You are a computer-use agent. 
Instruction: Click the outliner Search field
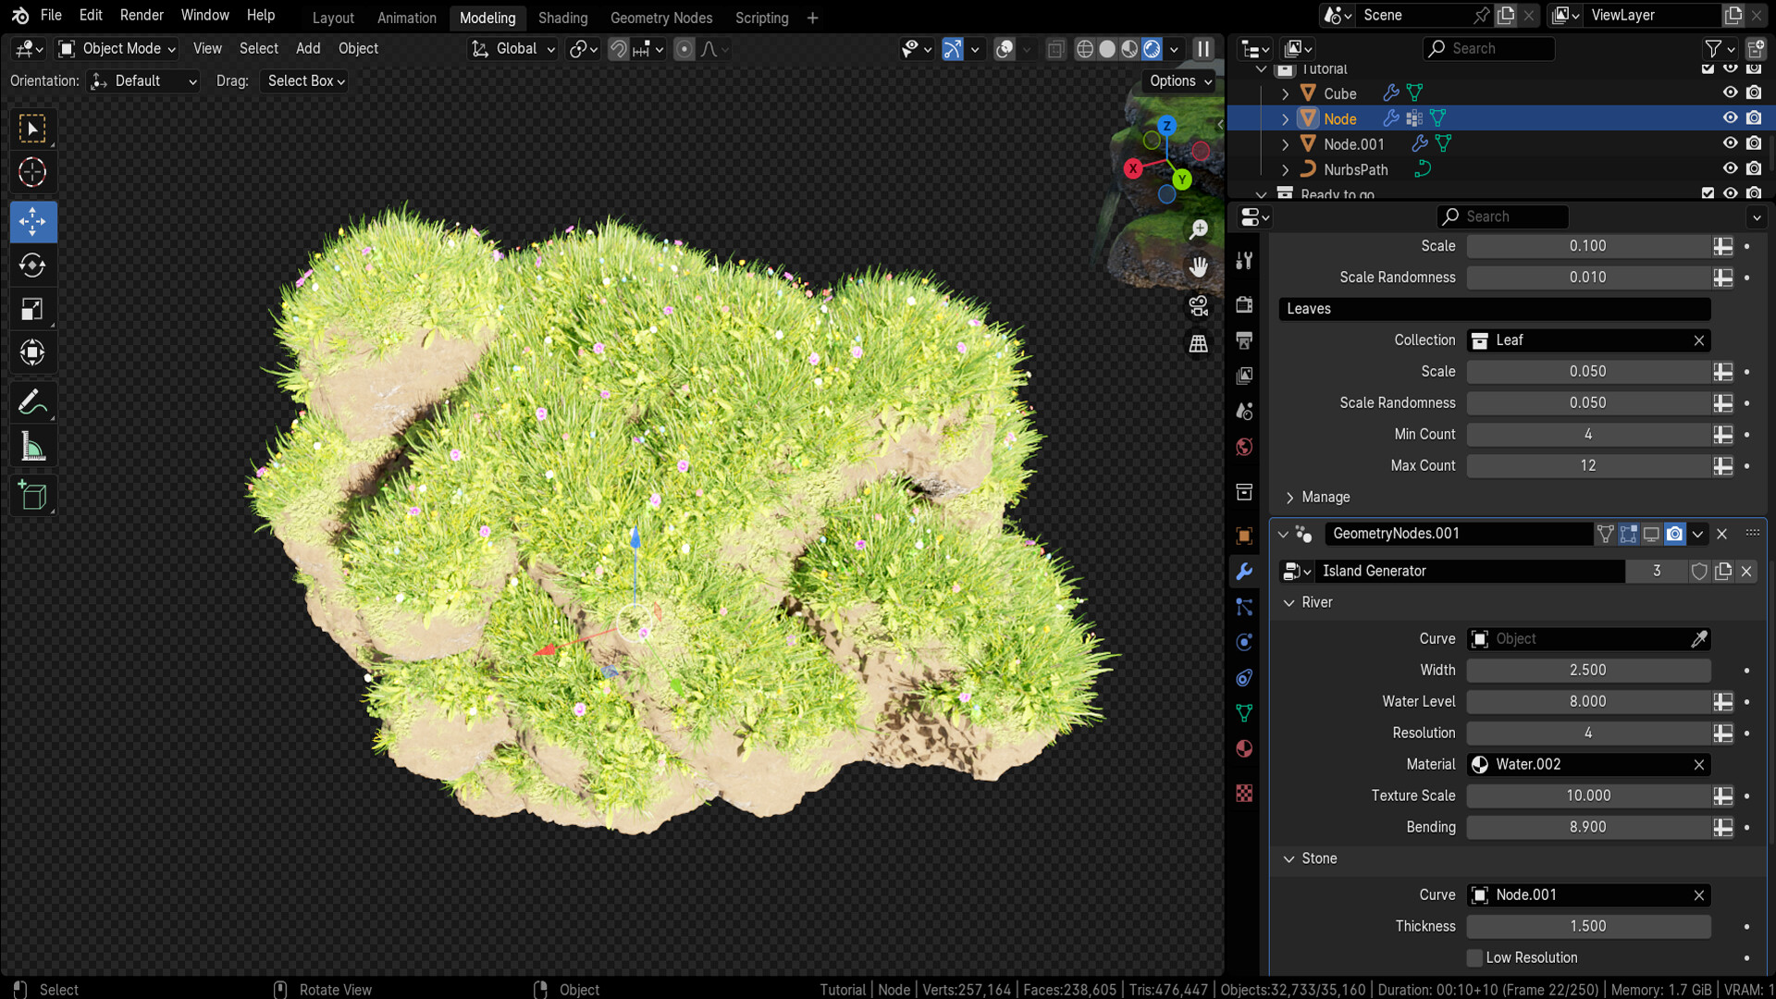coord(1487,48)
